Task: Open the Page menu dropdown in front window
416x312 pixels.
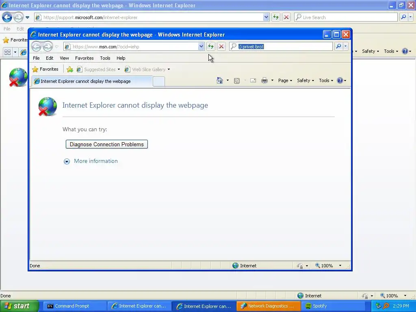Action: pos(285,80)
